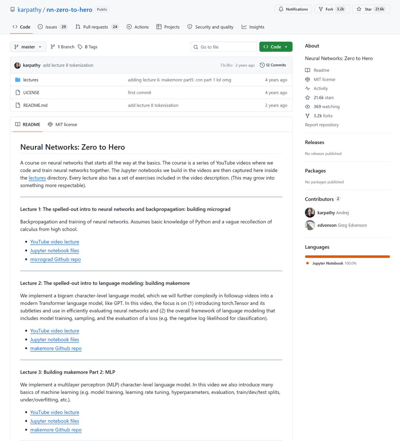Click the Fork icon in header

321,9
